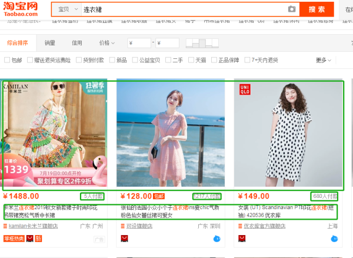The image size is (353, 258).
Task: Click the 1217人付款 sales count
Action: (x=207, y=196)
